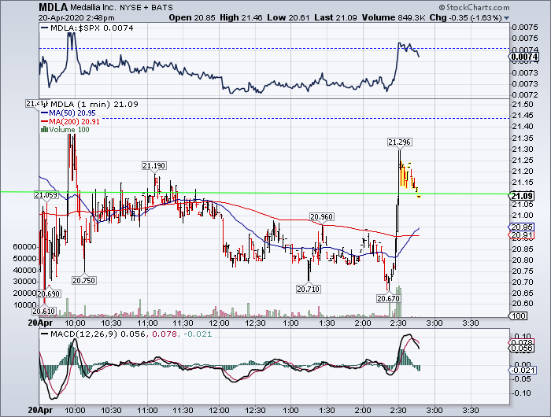Click the Low 20.61 header value
The width and height of the screenshot is (551, 417).
[x=288, y=17]
